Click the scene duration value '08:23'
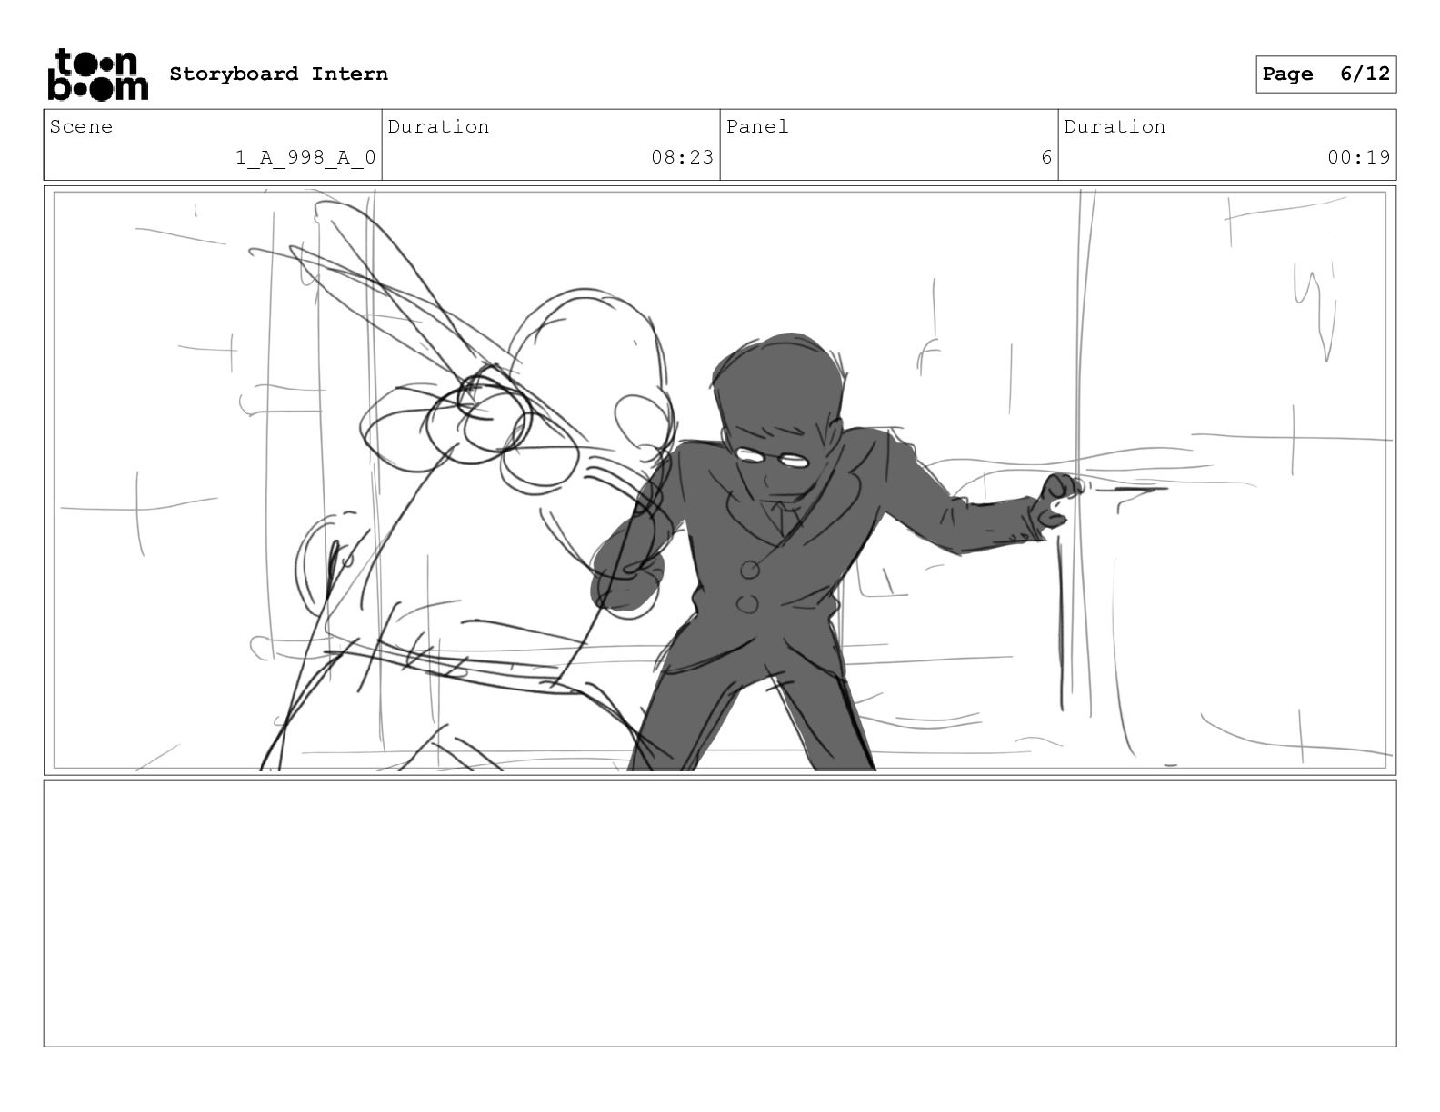1440x1112 pixels. click(683, 157)
